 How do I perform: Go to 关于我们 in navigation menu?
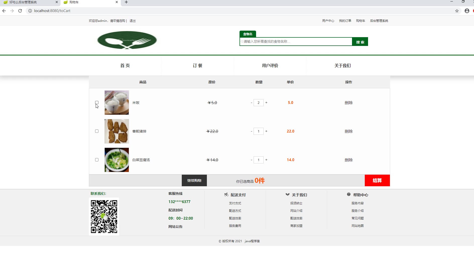343,66
